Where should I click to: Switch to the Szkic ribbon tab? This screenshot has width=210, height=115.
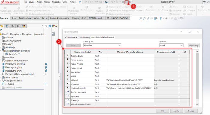14,18
